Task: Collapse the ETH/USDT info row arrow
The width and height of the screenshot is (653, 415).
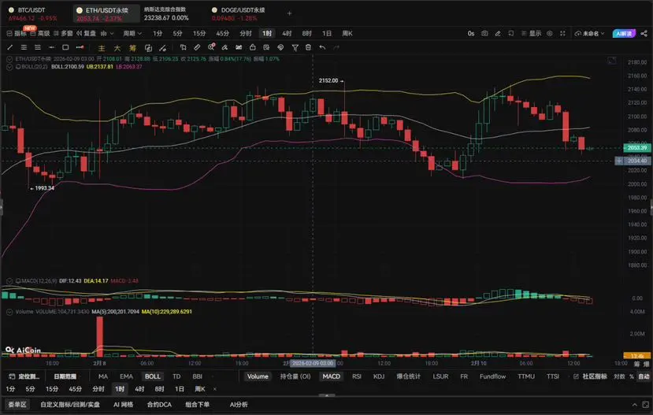Action: click(9, 59)
